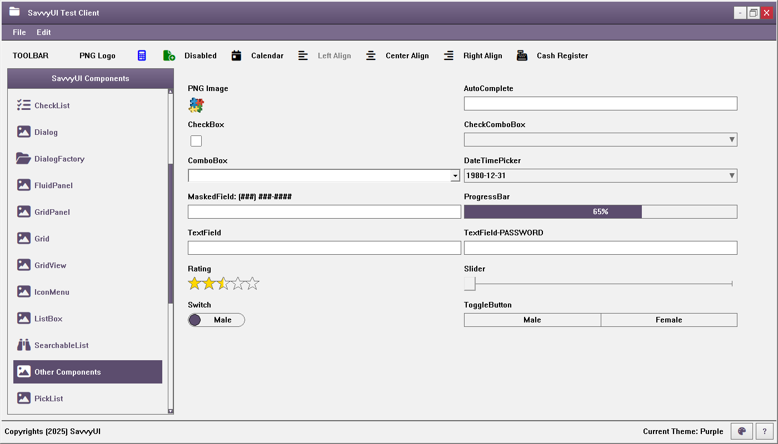This screenshot has height=444, width=778.
Task: Expand the ComboBox dropdown arrow
Action: (x=455, y=176)
